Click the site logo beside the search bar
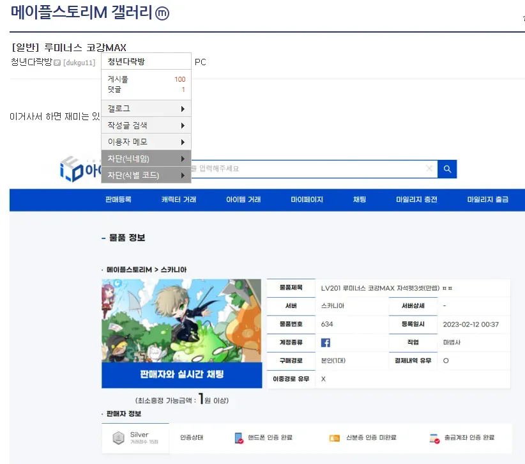525x464 pixels. pos(80,169)
